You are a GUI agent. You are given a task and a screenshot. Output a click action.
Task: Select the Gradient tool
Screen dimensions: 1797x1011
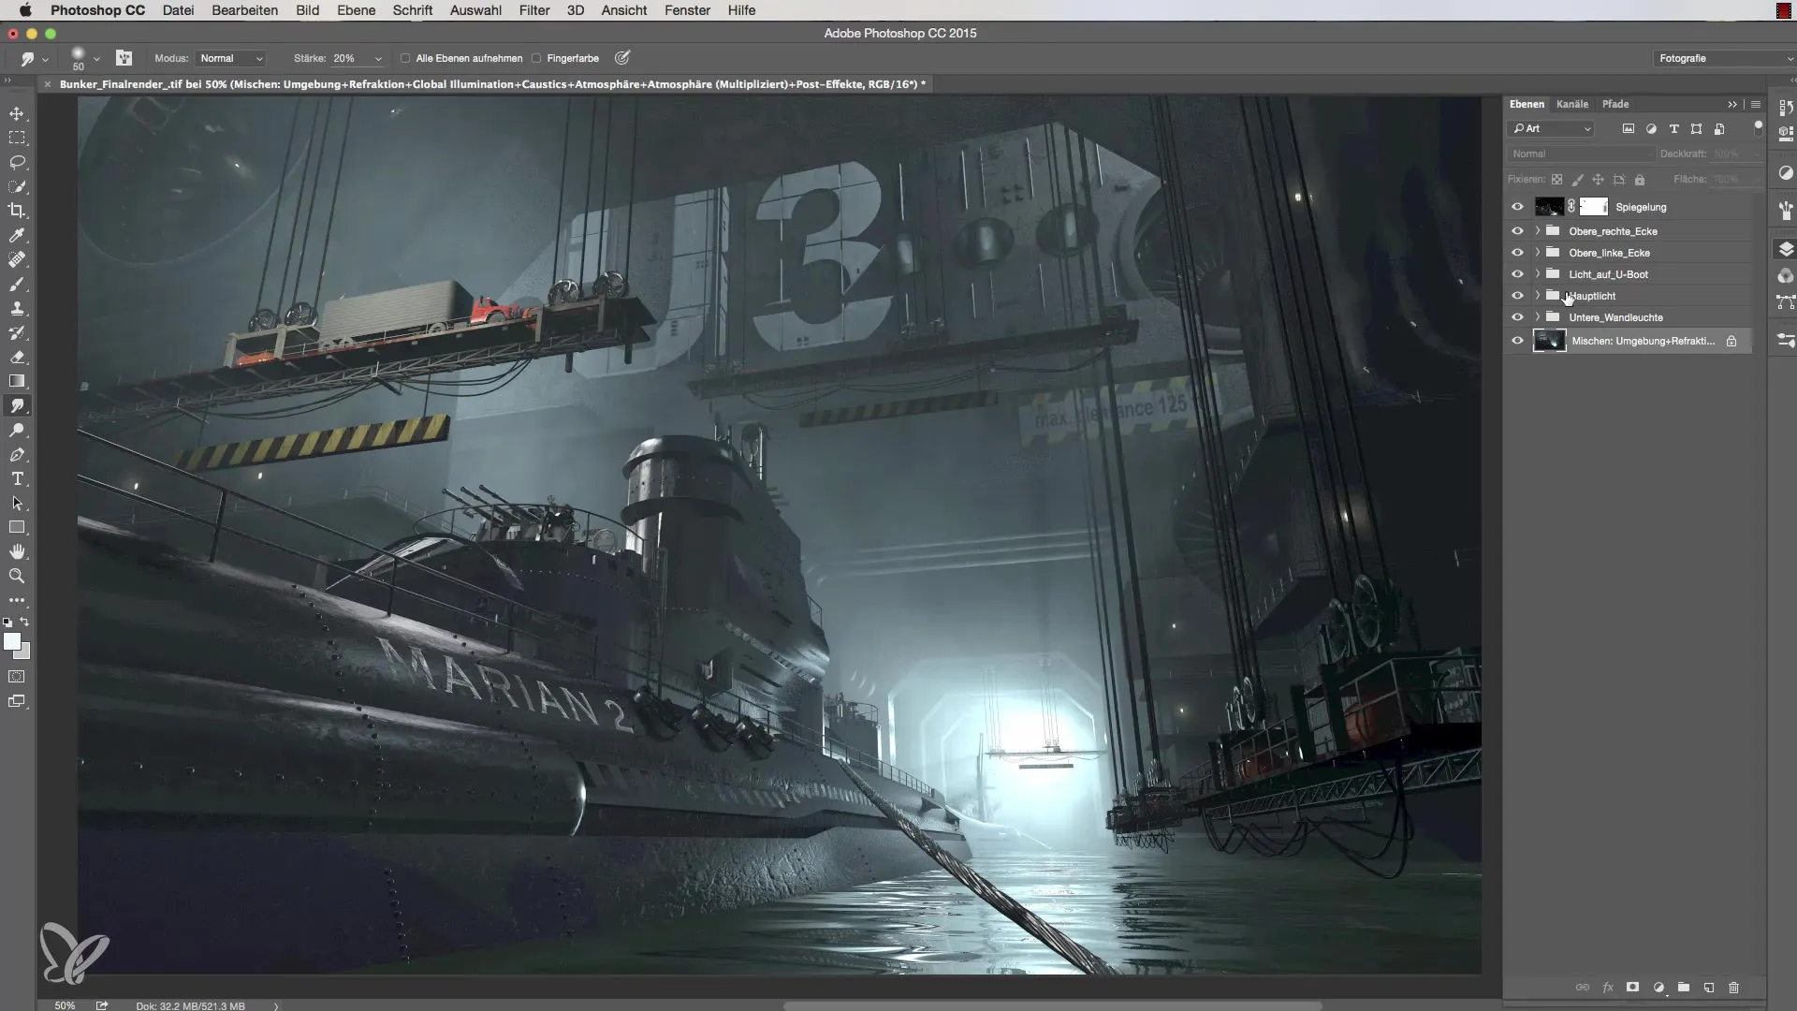[x=17, y=381]
